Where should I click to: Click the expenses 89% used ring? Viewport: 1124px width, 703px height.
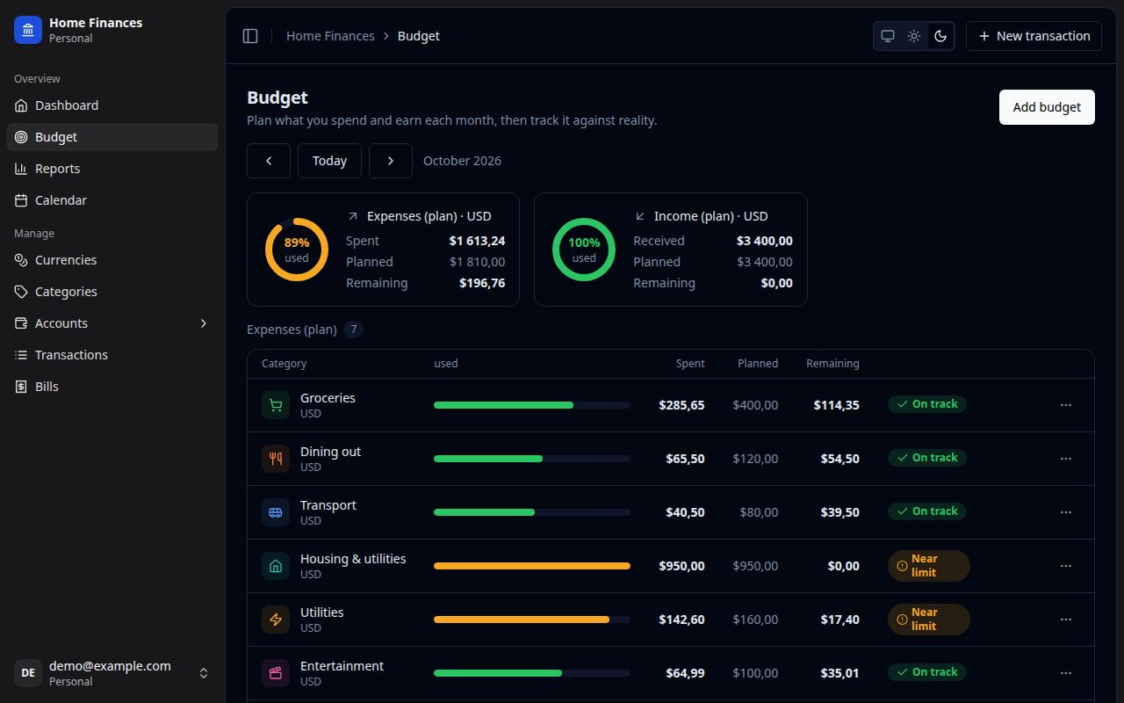tap(297, 250)
